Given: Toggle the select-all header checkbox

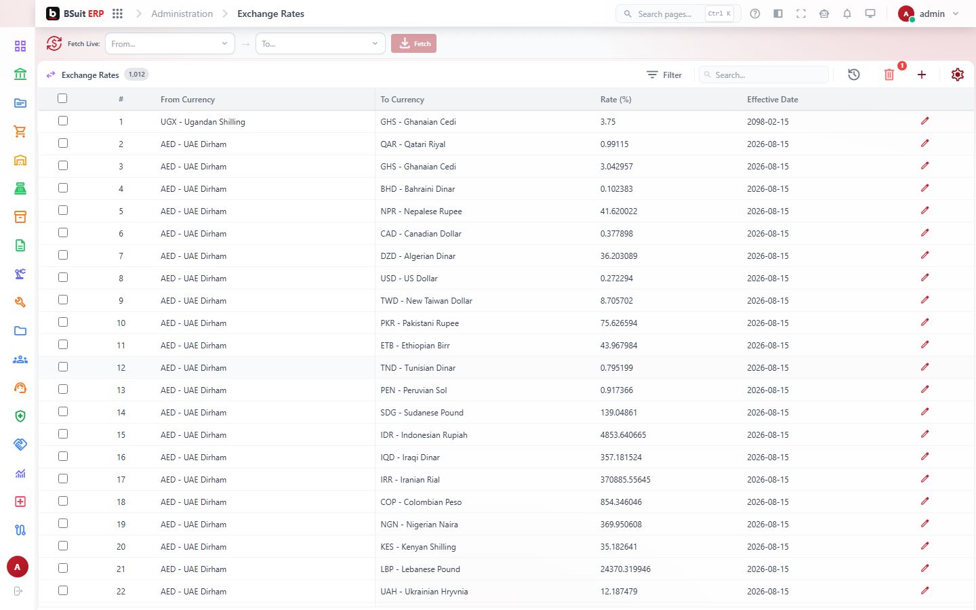Looking at the screenshot, I should point(62,98).
